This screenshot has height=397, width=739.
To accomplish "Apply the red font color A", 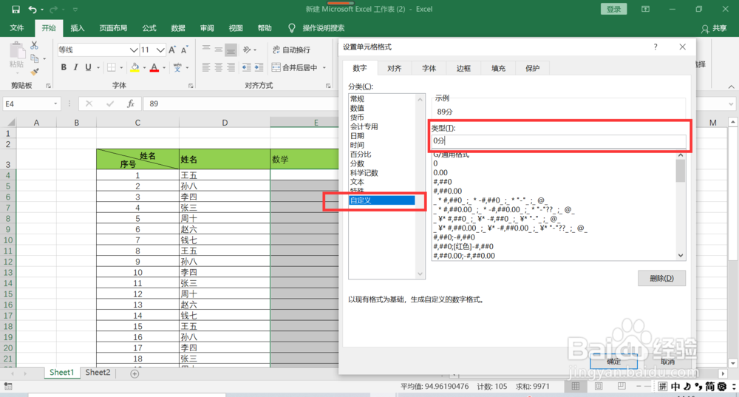I will click(154, 67).
